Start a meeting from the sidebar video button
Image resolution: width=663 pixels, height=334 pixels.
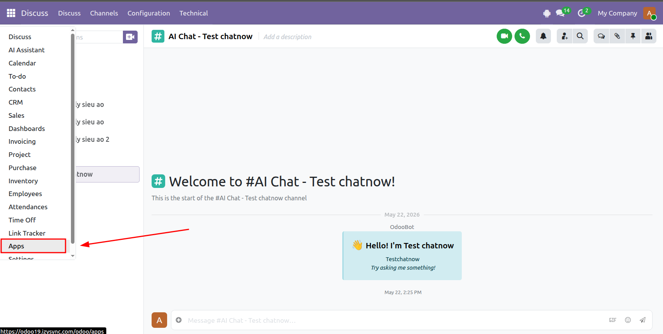130,37
